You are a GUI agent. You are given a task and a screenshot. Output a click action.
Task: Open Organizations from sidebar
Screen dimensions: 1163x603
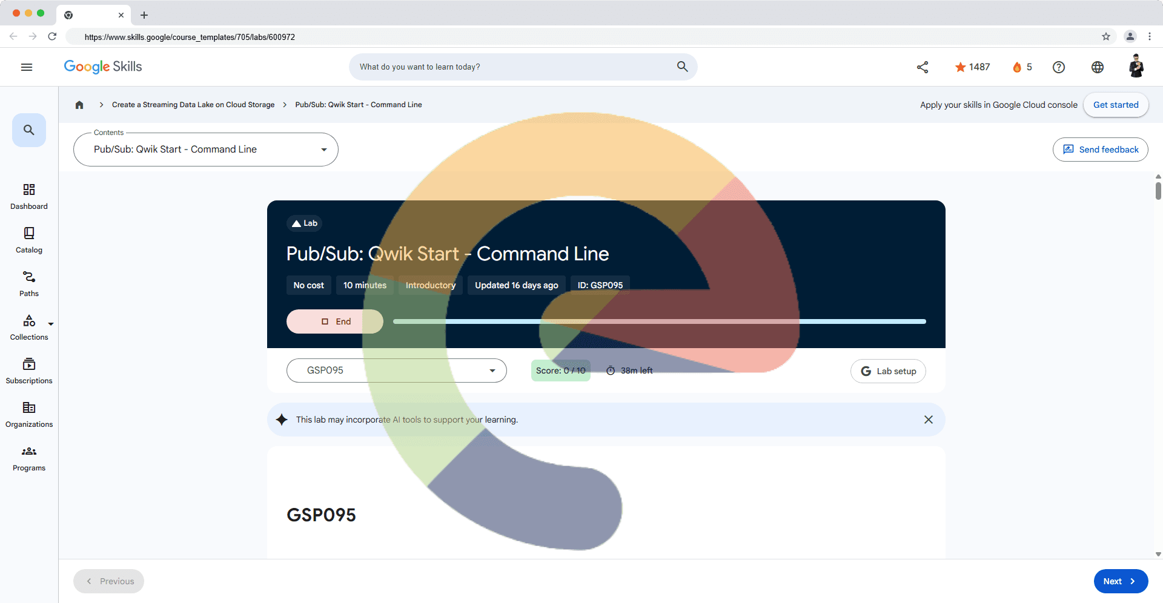click(x=29, y=415)
